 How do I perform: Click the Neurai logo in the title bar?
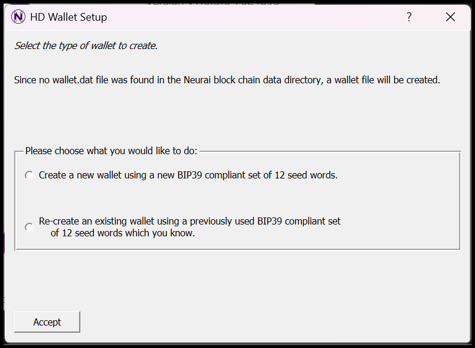[18, 17]
